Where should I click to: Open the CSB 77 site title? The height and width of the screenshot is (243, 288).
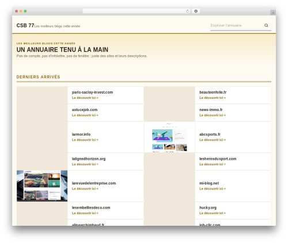coord(25,25)
